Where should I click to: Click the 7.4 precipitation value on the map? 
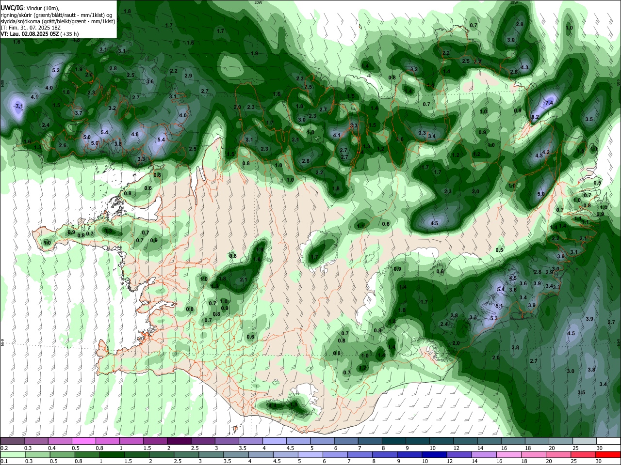point(549,103)
